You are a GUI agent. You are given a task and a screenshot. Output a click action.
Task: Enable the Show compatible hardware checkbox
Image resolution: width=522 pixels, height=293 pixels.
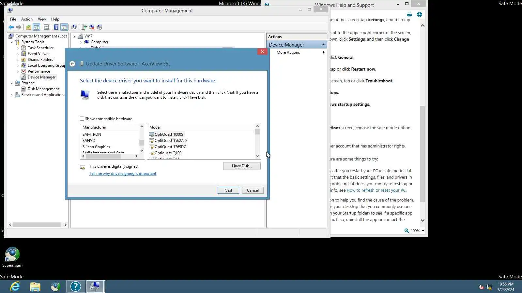coord(82,119)
